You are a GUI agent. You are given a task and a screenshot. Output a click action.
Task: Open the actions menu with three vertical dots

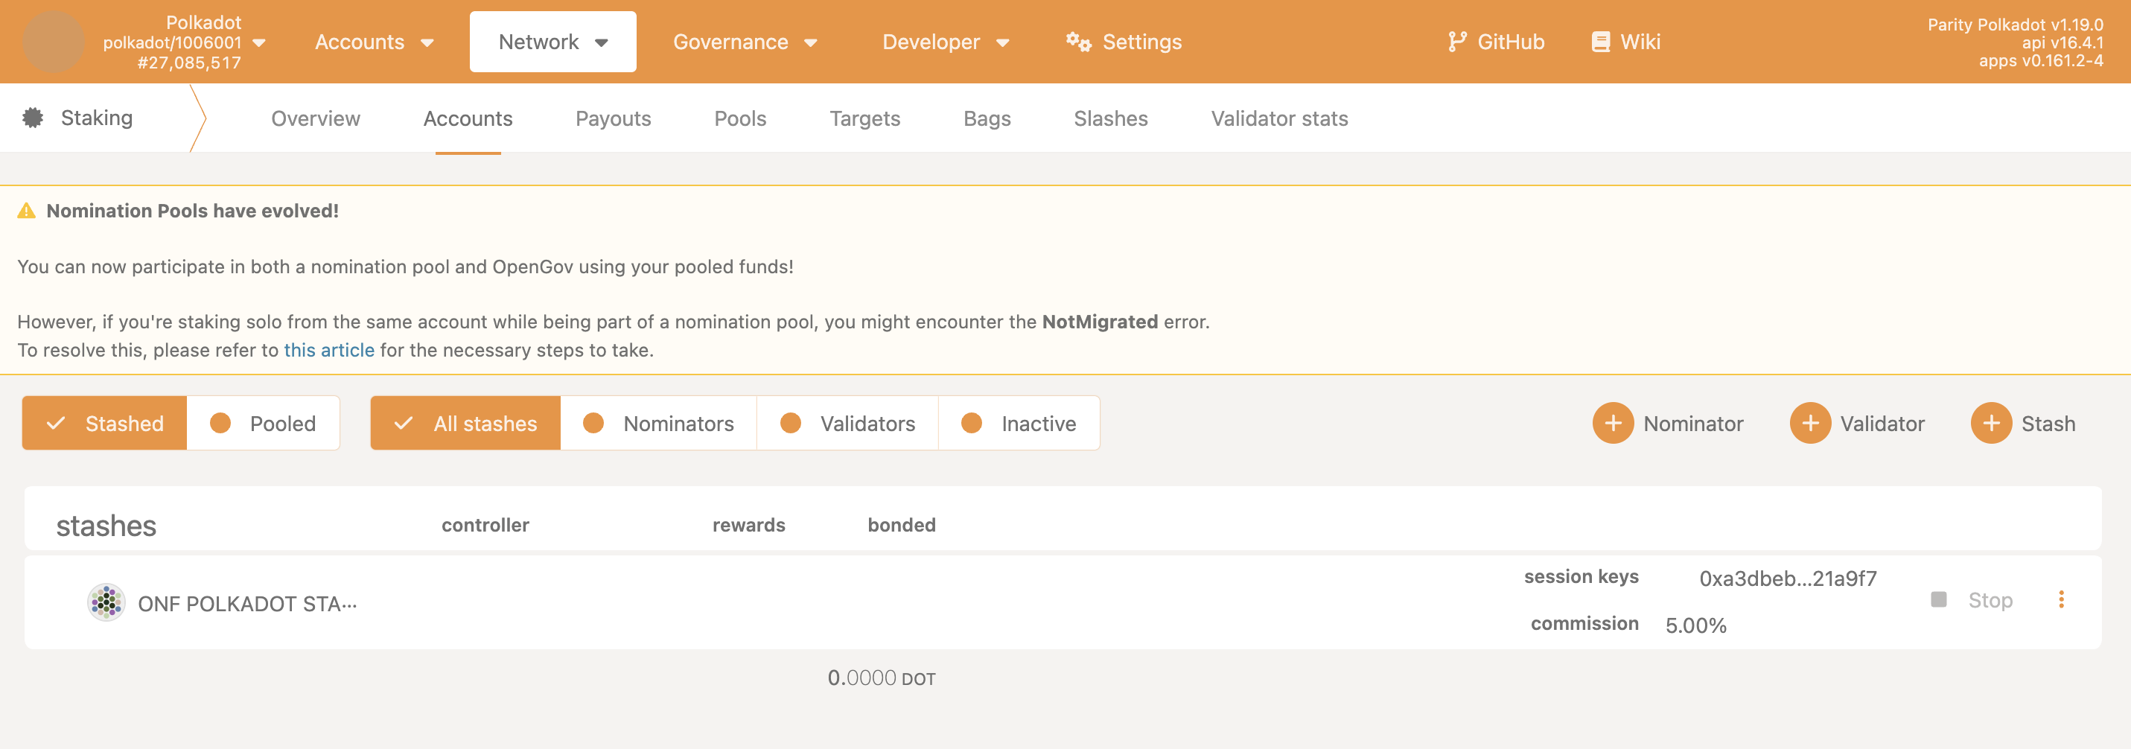2062,599
